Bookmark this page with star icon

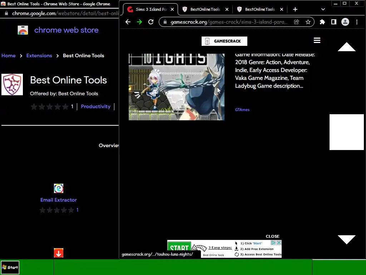pos(308,22)
